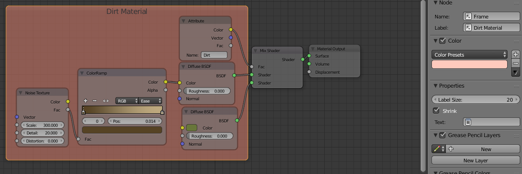This screenshot has width=522, height=174.
Task: Add a color preset with plus button
Action: coord(515,54)
